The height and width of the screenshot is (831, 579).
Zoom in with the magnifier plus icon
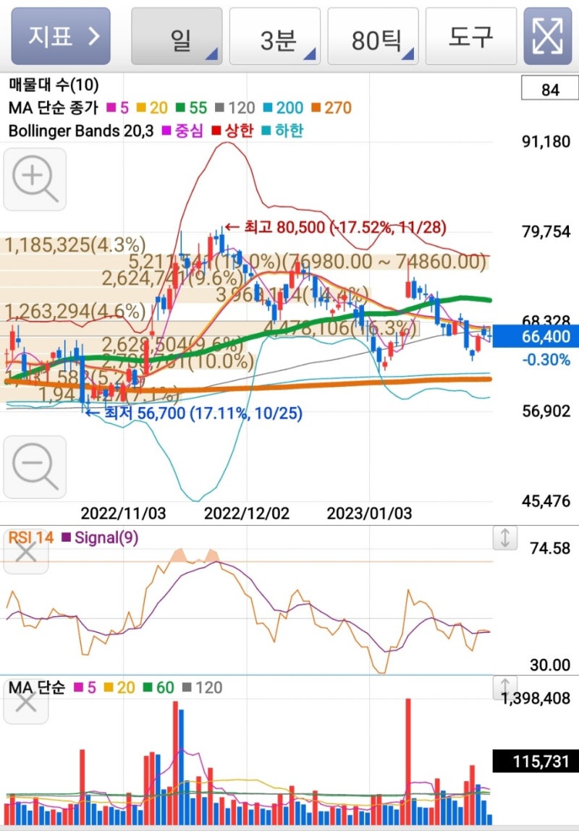35,179
